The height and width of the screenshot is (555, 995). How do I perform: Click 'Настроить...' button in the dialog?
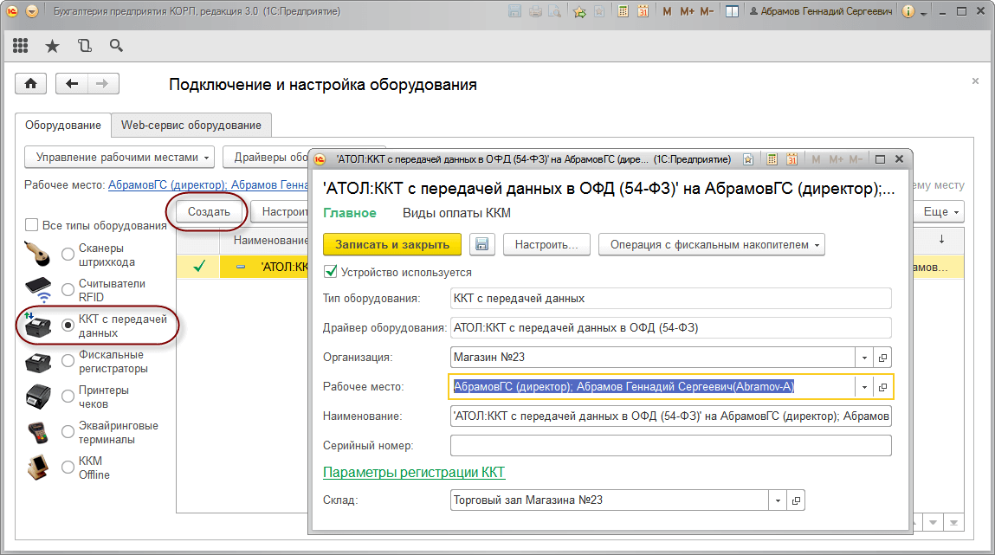coord(546,244)
